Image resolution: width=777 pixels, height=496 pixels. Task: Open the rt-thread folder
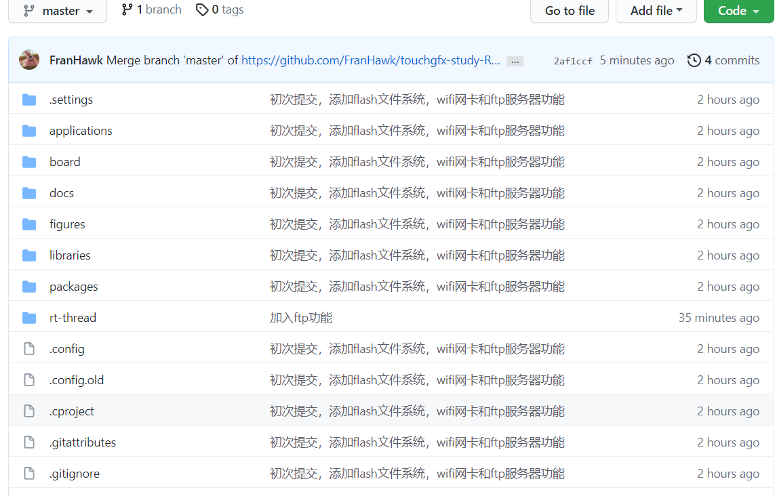[73, 318]
